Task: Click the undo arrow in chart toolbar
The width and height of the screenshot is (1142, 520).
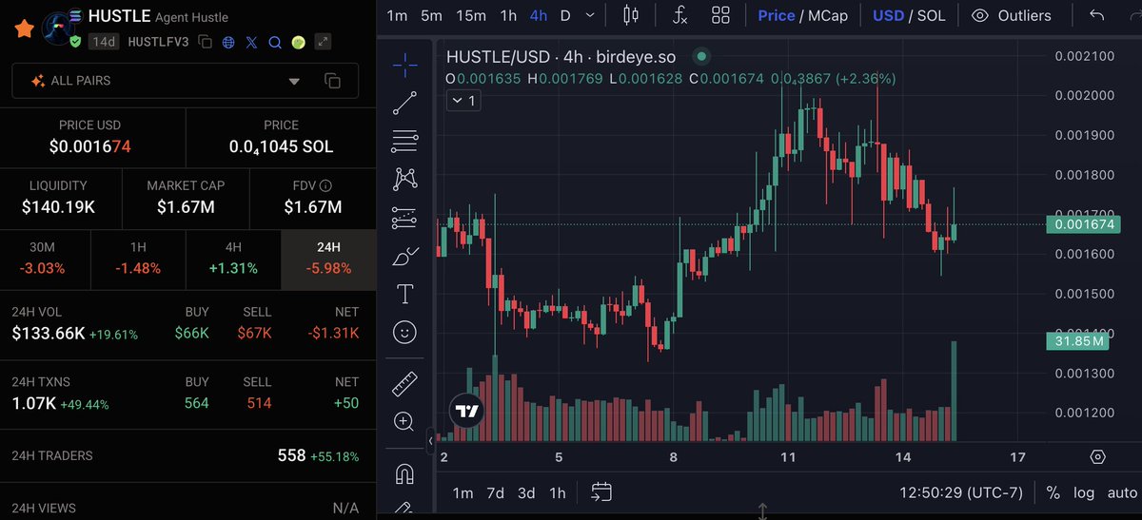Action: coord(1097,15)
